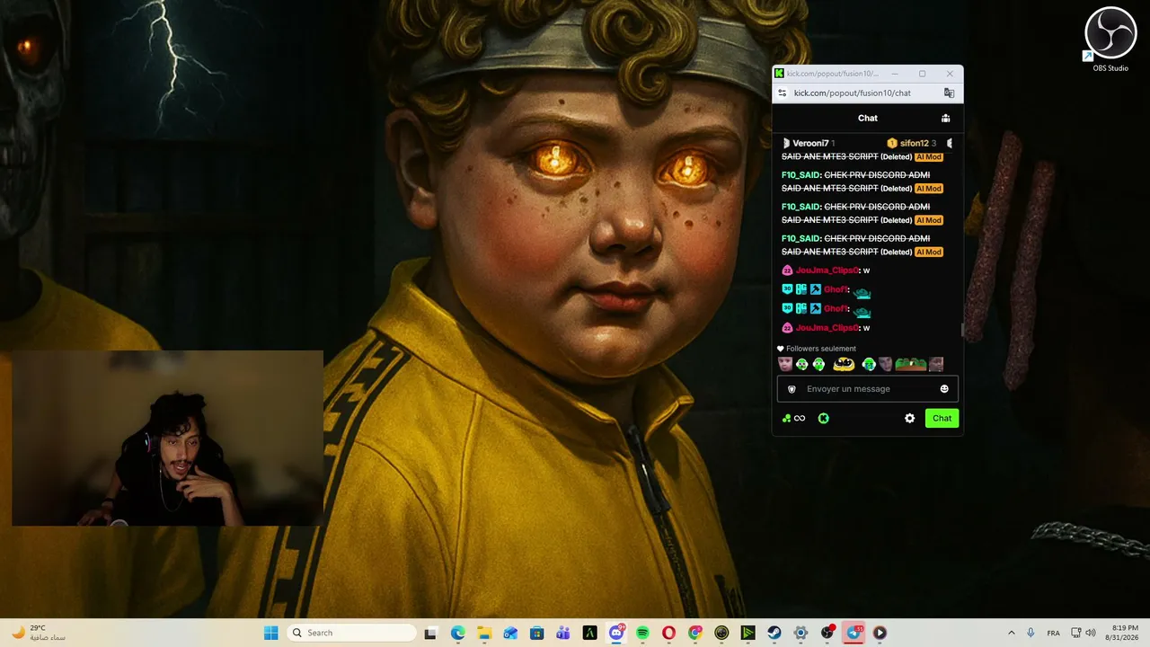Screen dimensions: 1150x647
Task: Click the first F10_SAID username in chat
Action: [x=801, y=175]
